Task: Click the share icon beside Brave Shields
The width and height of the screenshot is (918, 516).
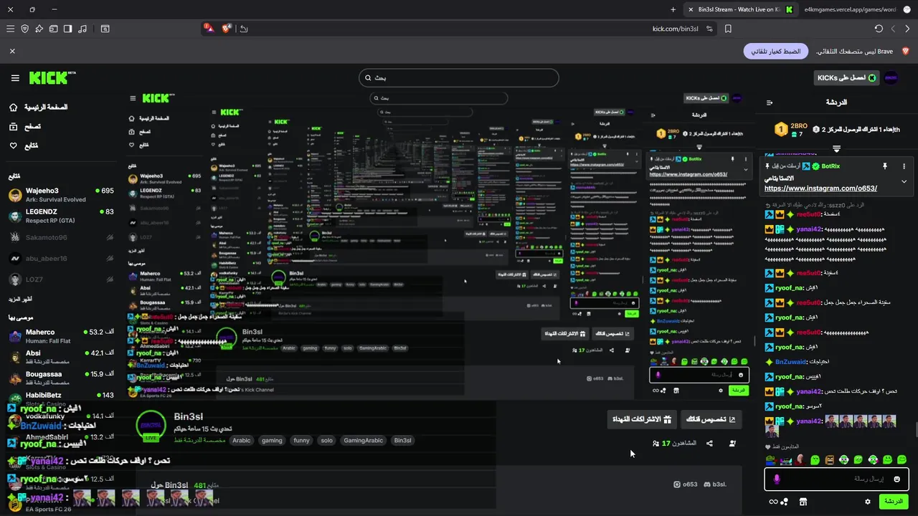Action: (x=244, y=29)
